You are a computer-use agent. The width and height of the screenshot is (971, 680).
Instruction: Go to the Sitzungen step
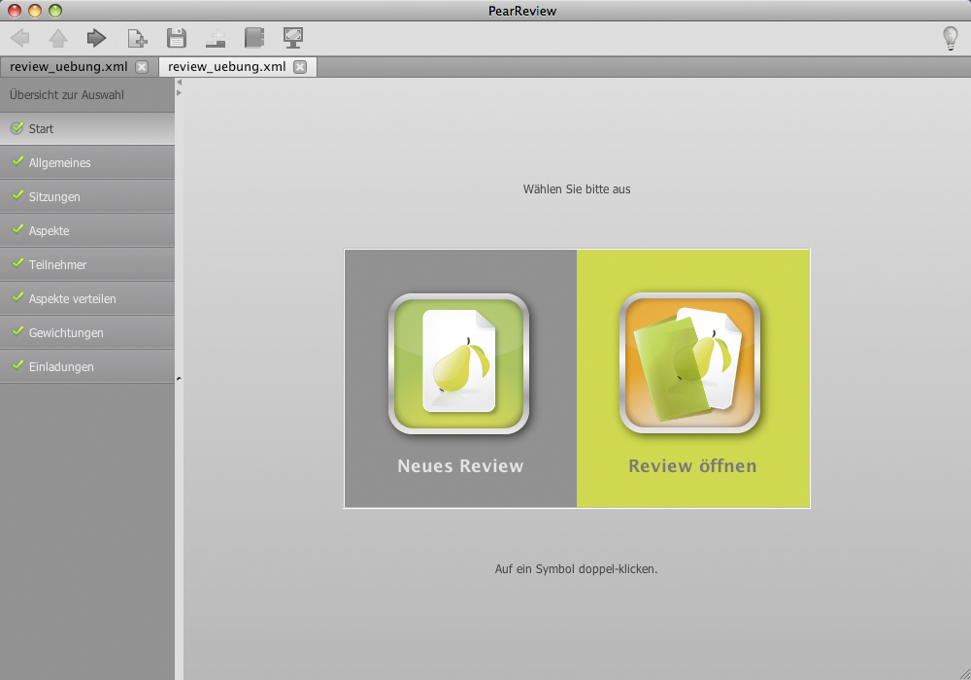tap(87, 197)
